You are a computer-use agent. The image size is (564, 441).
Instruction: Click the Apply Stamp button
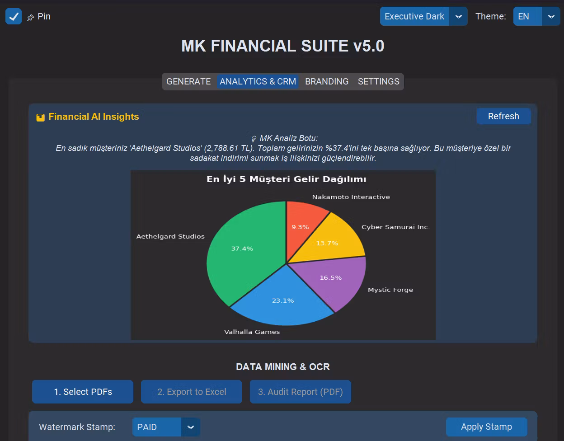486,427
